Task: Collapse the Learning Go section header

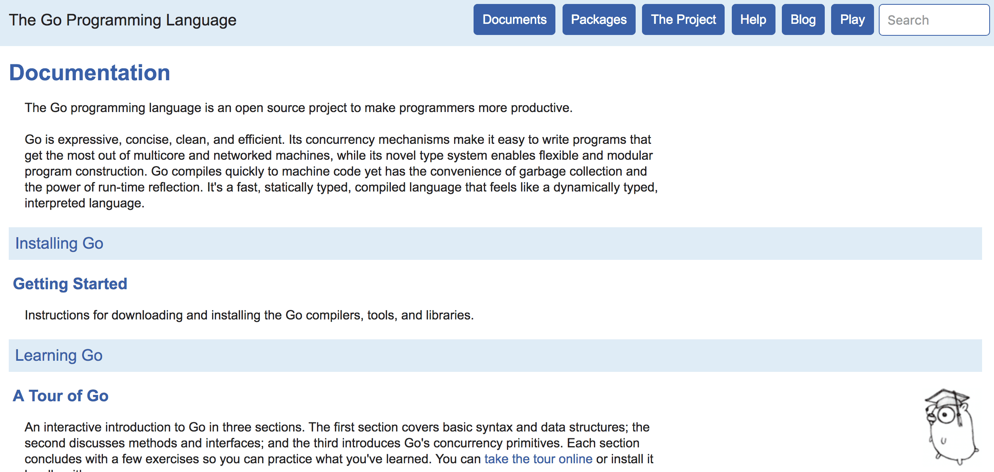Action: [59, 355]
